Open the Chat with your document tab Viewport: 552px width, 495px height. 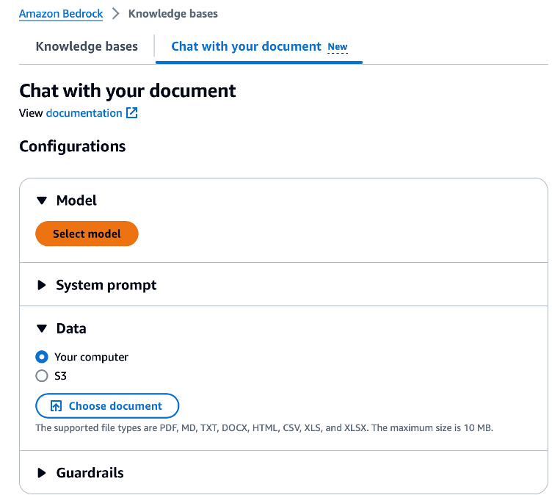click(246, 46)
